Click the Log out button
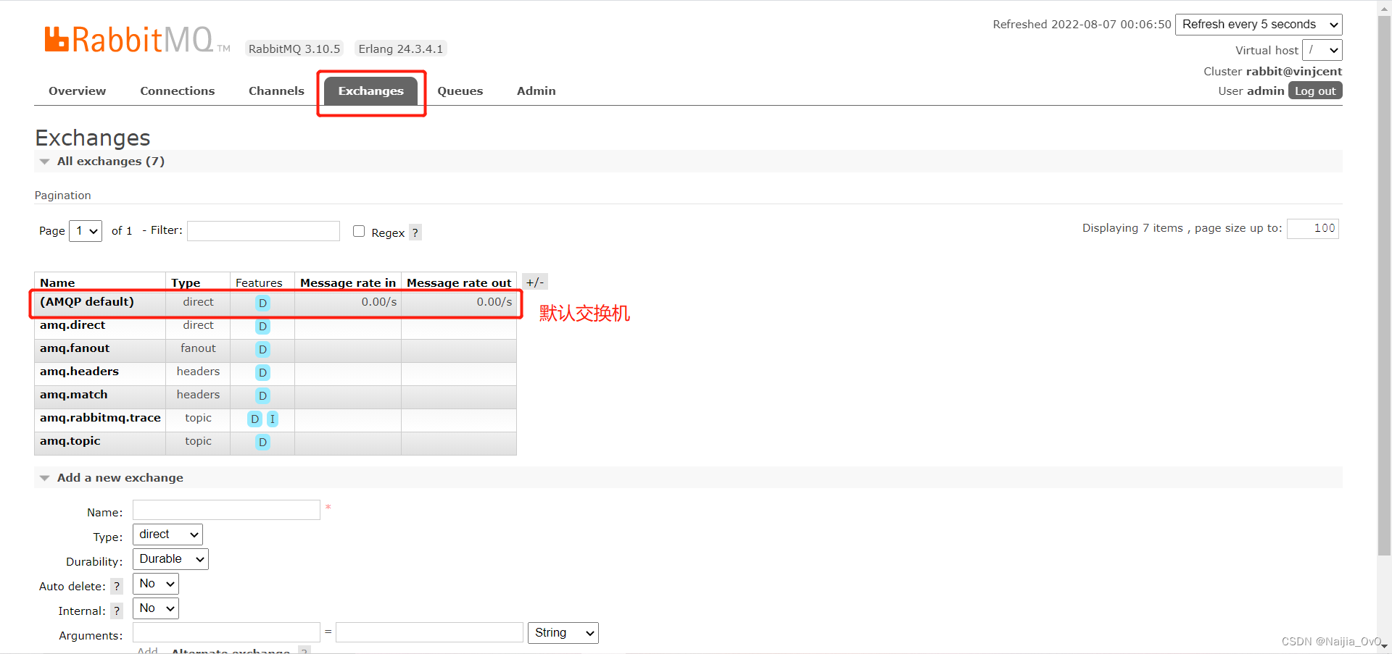This screenshot has height=654, width=1392. point(1314,91)
